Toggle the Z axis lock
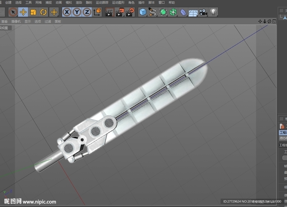287x207 pixels. [x=87, y=12]
